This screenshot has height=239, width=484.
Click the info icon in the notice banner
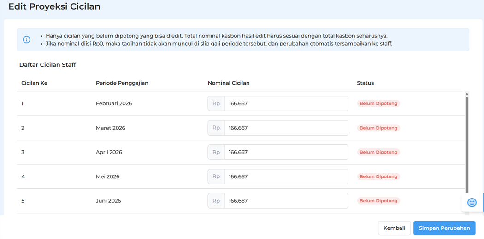(x=26, y=40)
